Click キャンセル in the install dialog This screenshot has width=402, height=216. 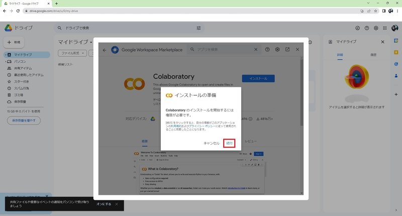click(x=211, y=143)
